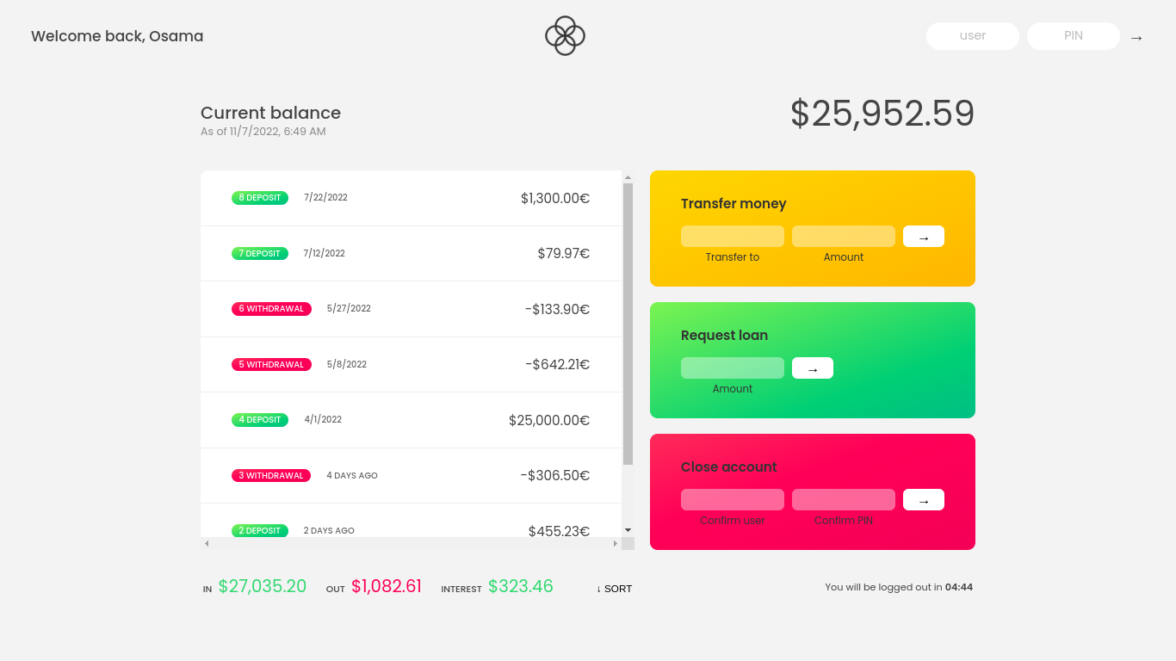Click the scrollbar down arrow below movements
The height and width of the screenshot is (661, 1176).
(628, 530)
